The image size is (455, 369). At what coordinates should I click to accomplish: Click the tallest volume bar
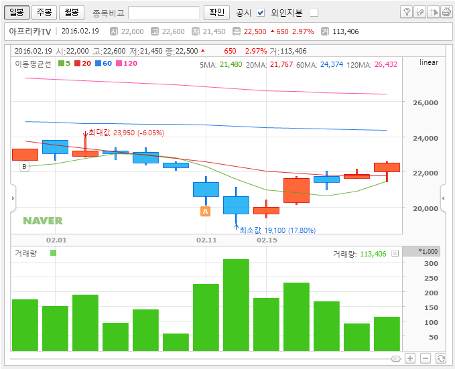[x=236, y=305]
